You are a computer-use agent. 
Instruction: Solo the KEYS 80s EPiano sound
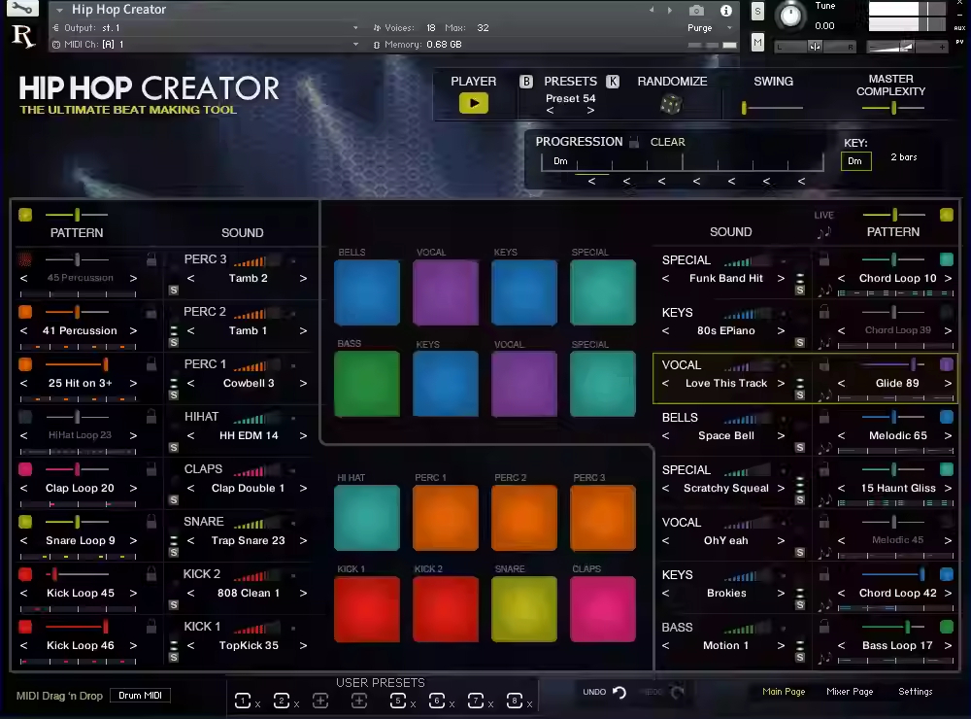800,343
